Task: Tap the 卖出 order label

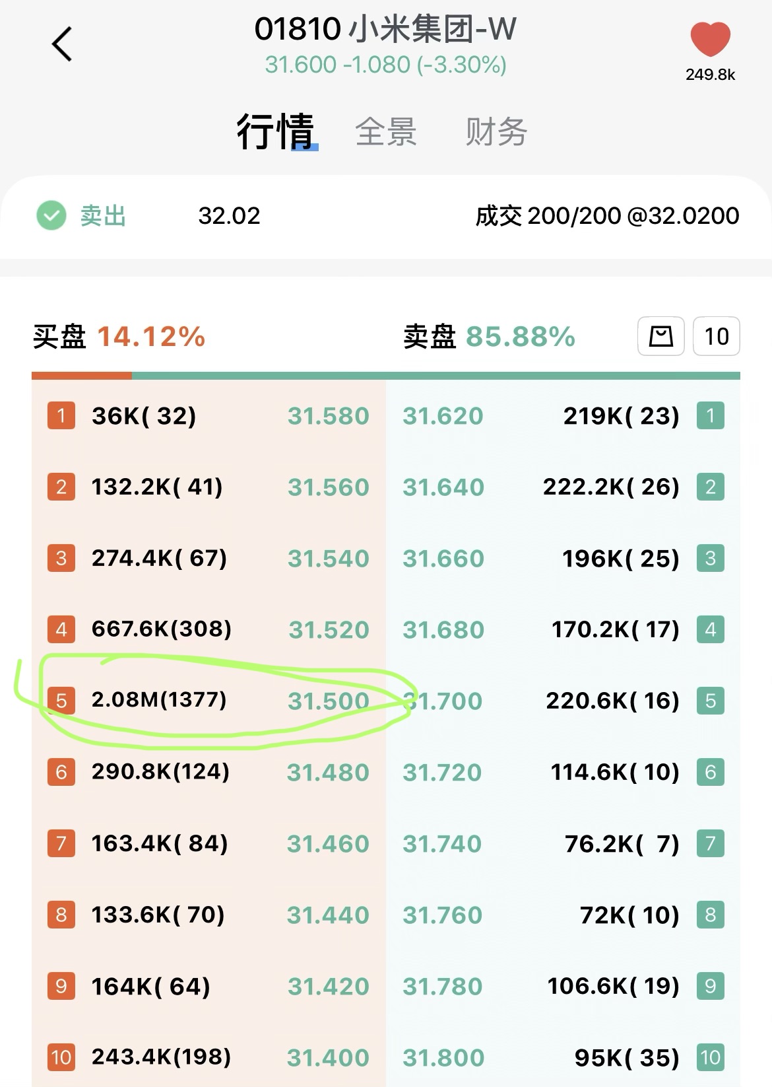Action: (103, 216)
